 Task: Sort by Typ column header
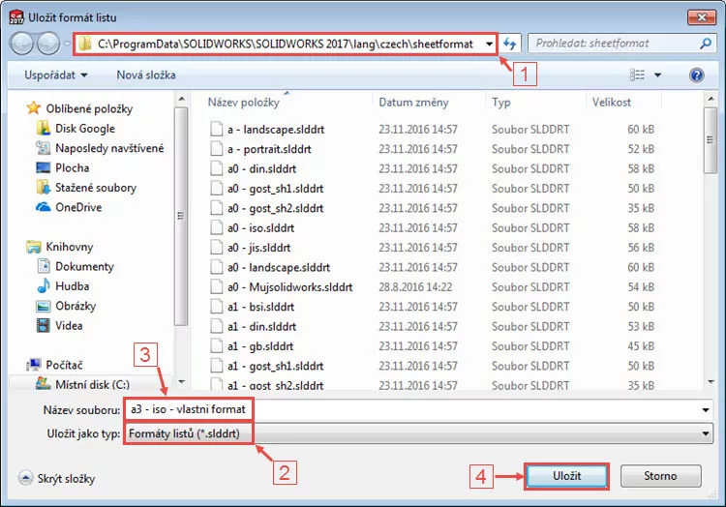coord(501,103)
